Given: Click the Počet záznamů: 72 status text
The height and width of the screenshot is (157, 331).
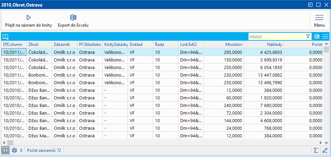Looking at the screenshot, I should click(x=44, y=150).
